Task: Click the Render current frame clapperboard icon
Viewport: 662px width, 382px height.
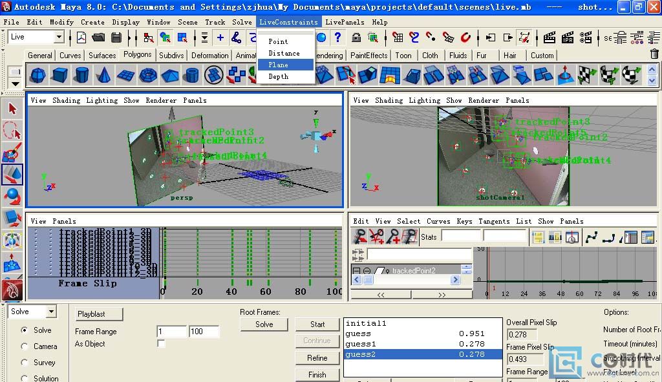Action: coord(550,37)
